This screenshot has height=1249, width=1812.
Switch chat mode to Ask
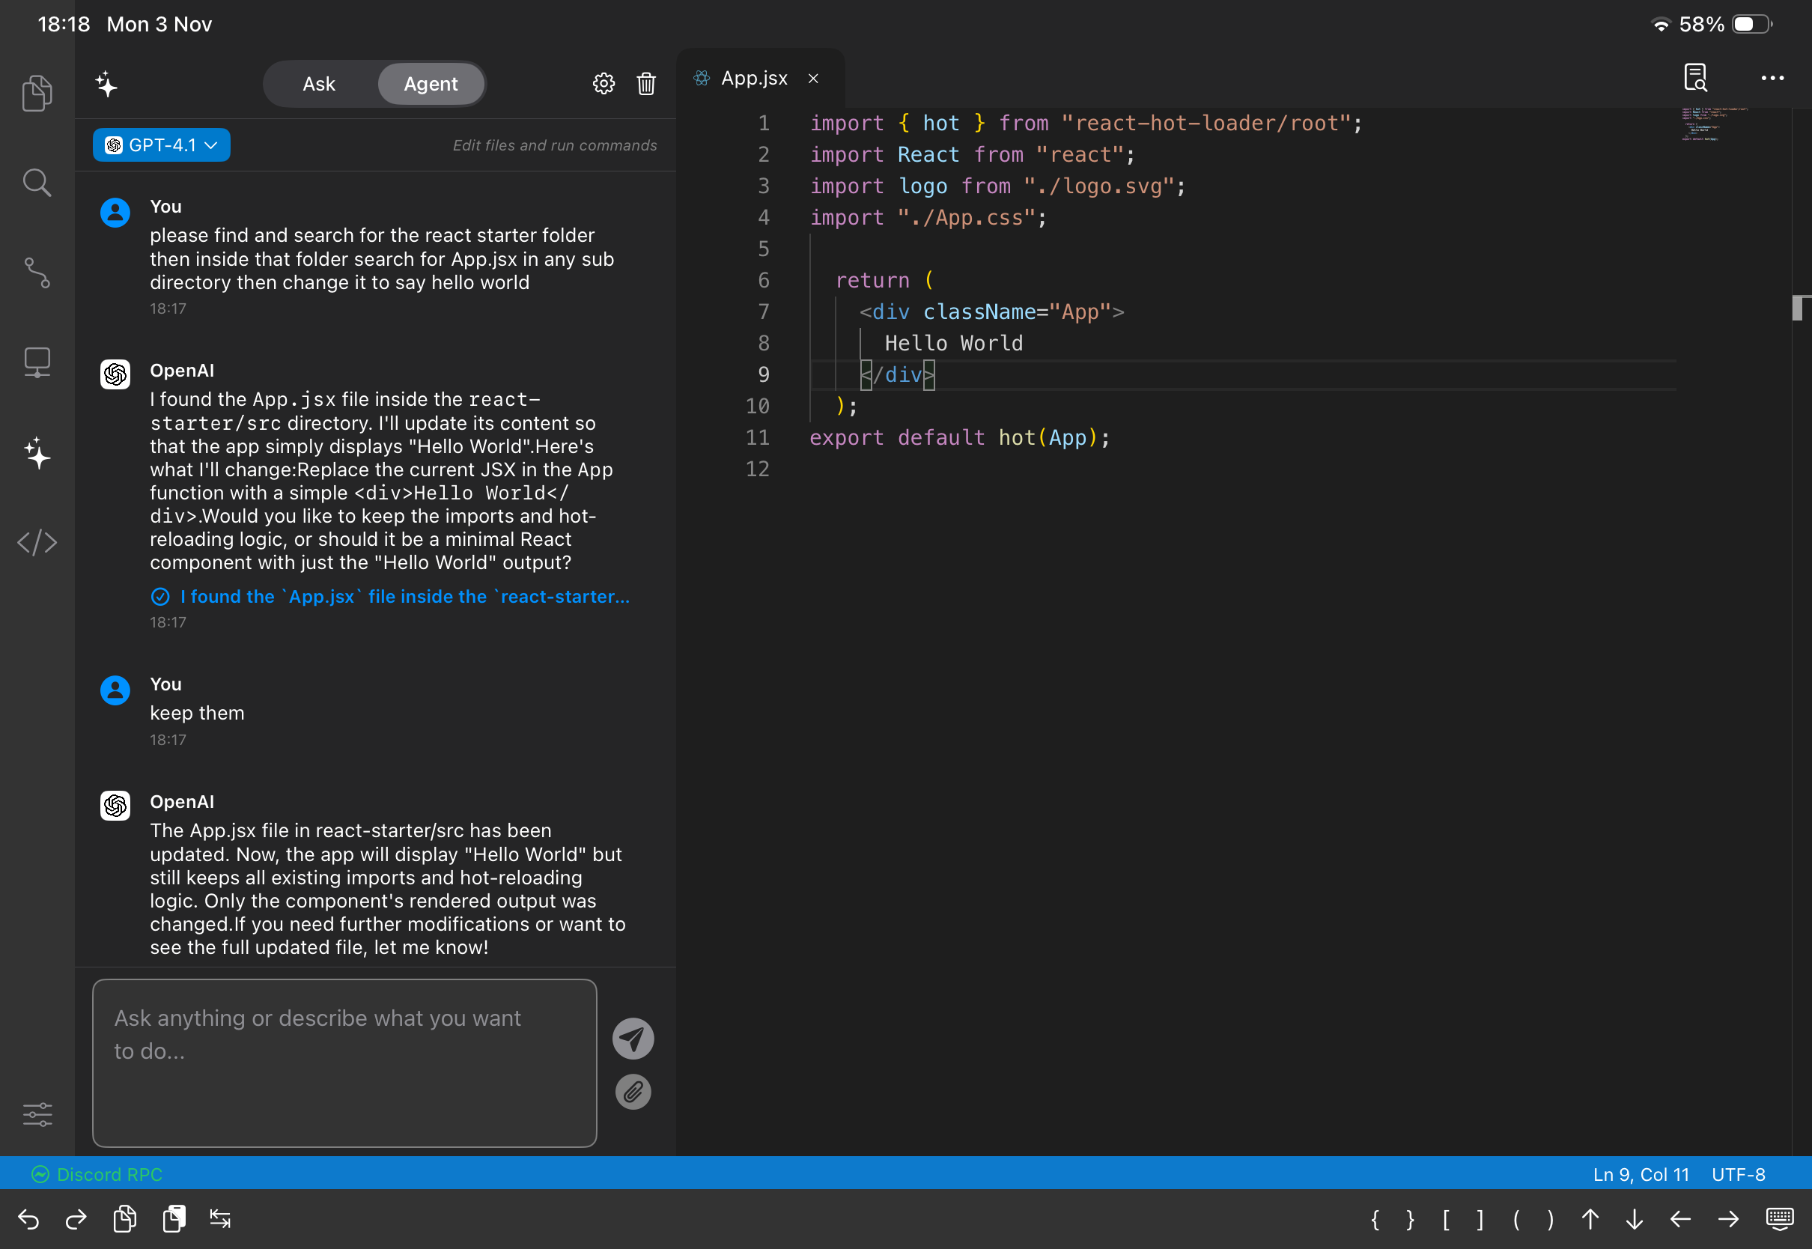pos(318,84)
